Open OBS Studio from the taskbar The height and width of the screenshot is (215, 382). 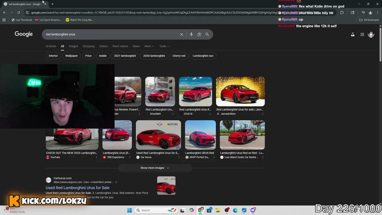coord(227,210)
